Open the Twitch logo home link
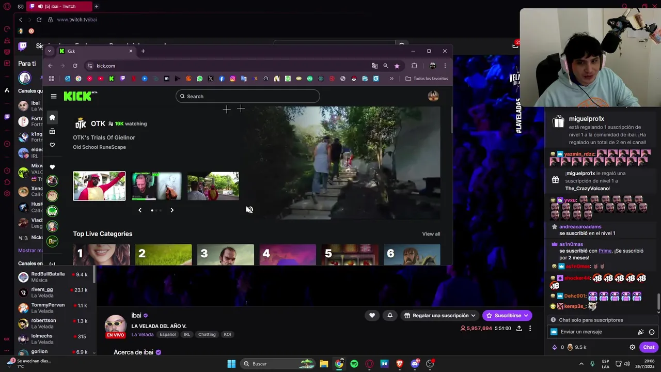Image resolution: width=661 pixels, height=372 pixels. [23, 46]
